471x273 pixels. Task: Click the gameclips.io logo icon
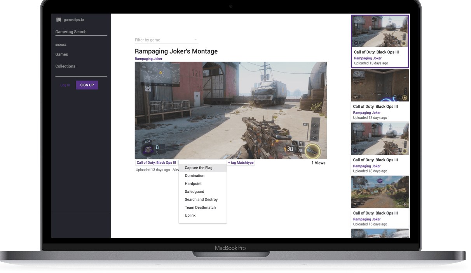(x=59, y=20)
